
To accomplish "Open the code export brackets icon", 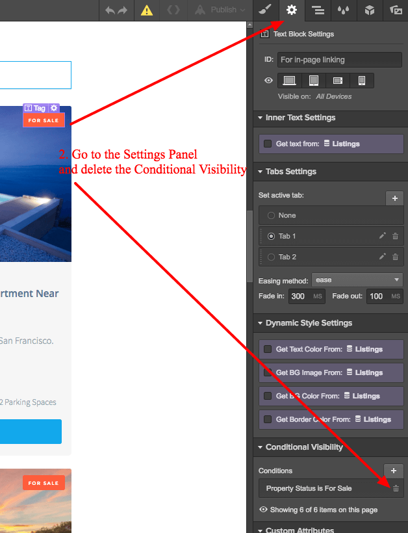I will click(173, 10).
